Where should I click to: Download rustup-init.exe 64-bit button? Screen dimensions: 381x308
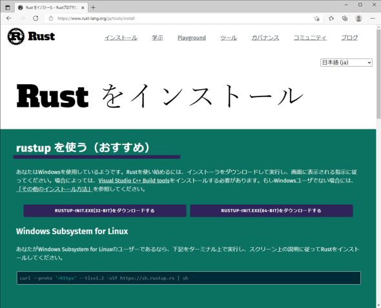271,210
